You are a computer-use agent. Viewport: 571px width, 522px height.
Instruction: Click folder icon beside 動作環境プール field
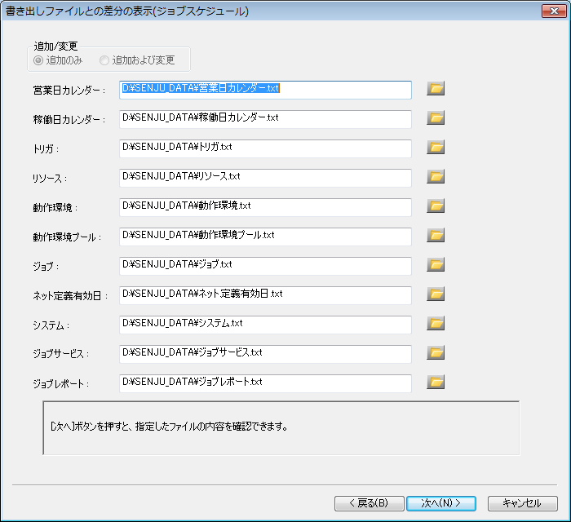click(436, 235)
